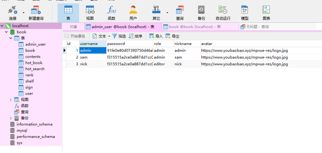Viewport: 322px width, 153px height.
Task: Select the role cell 'editor'
Action: (164, 64)
